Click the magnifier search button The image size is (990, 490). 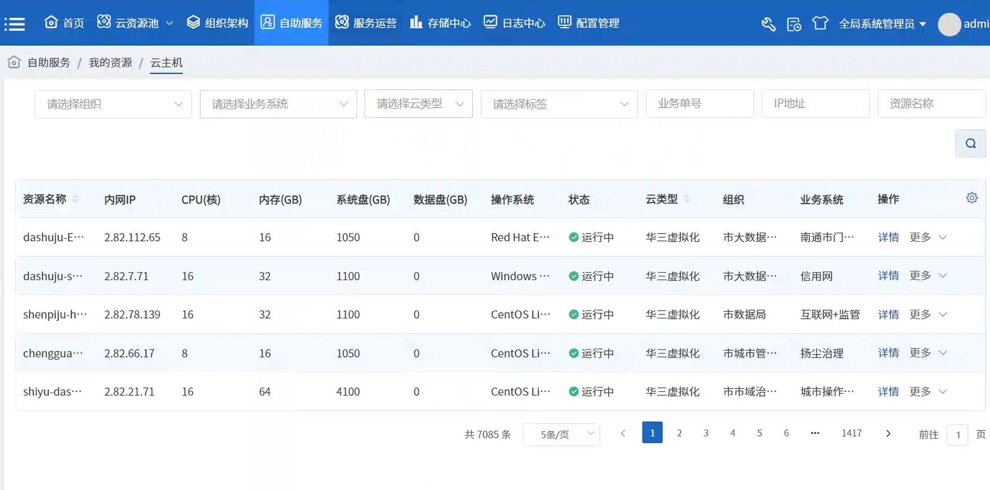pos(970,143)
